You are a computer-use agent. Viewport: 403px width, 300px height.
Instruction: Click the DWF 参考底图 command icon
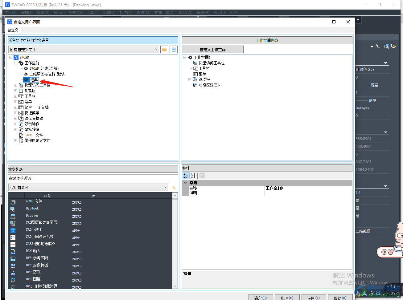pos(13,259)
